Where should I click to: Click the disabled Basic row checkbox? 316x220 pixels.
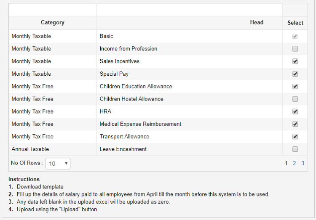point(295,36)
